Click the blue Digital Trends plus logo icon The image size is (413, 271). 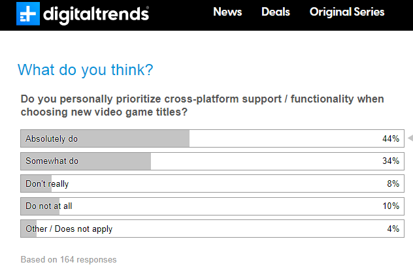pos(28,14)
